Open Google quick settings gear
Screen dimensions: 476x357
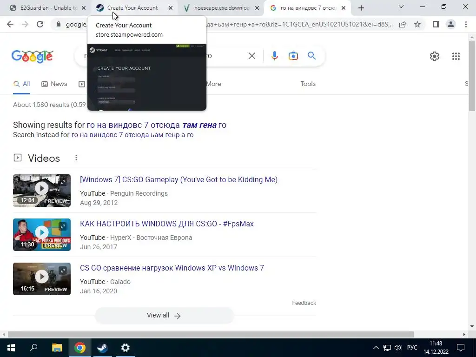coord(435,56)
